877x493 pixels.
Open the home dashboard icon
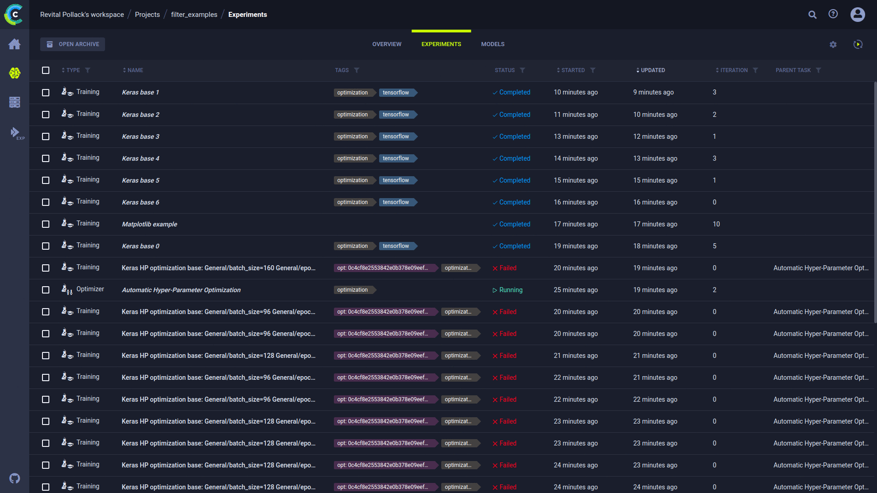tap(15, 44)
